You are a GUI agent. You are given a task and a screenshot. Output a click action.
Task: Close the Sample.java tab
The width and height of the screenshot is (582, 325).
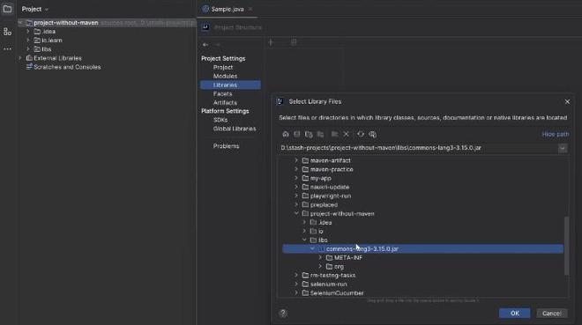[250, 10]
